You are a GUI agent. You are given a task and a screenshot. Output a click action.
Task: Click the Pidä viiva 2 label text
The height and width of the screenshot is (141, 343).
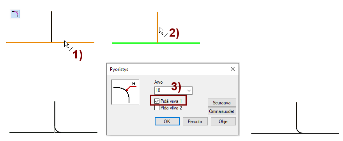171,108
